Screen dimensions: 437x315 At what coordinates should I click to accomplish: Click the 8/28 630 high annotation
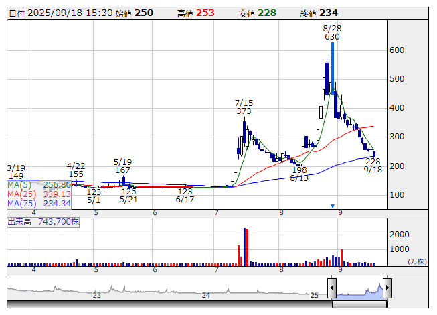(332, 32)
